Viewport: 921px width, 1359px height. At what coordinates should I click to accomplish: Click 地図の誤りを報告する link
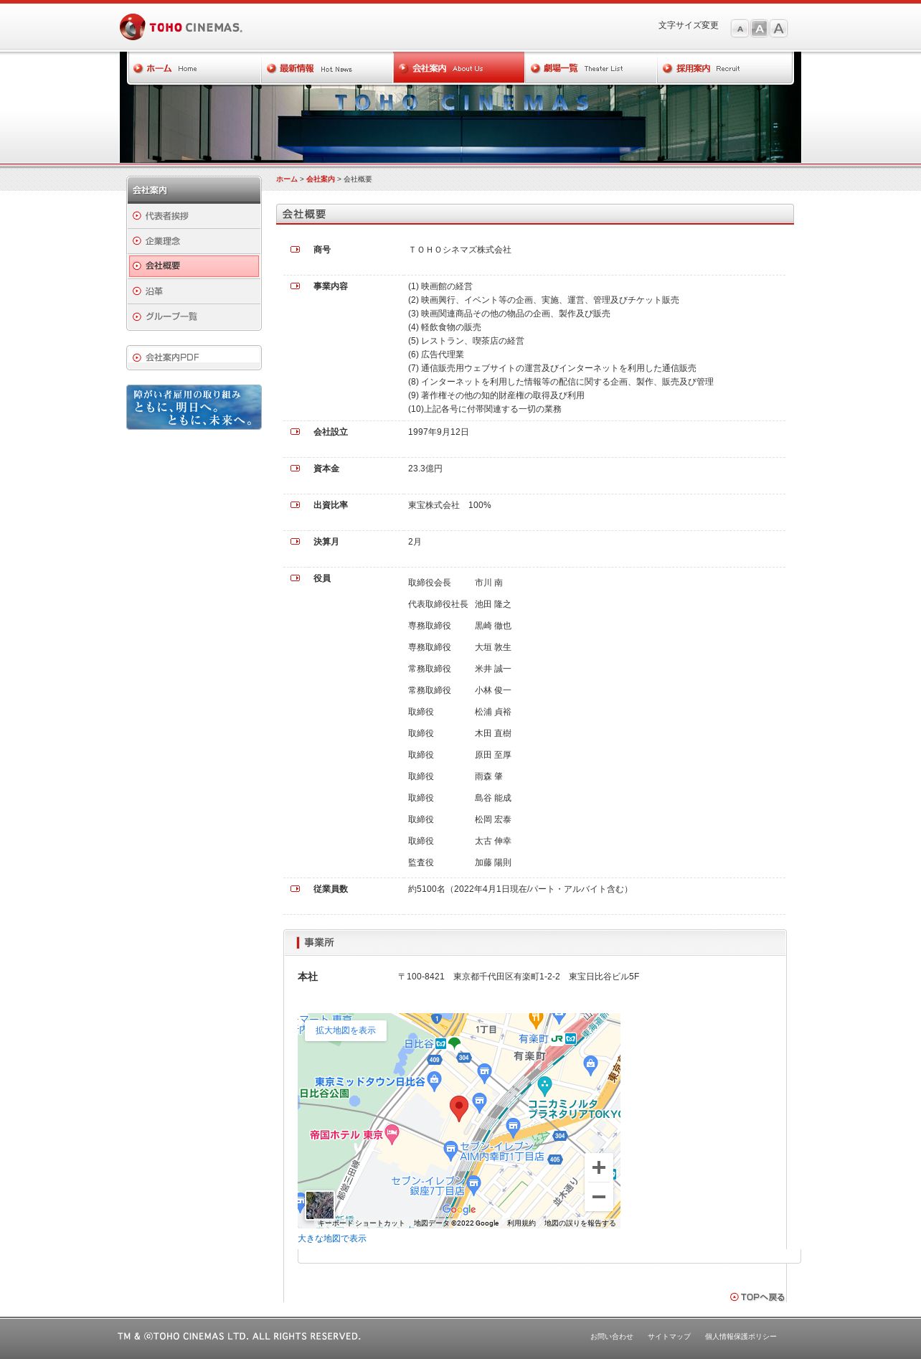point(580,1223)
